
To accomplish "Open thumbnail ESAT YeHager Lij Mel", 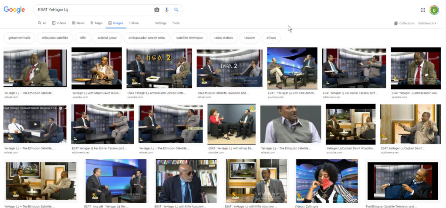I will (116, 181).
